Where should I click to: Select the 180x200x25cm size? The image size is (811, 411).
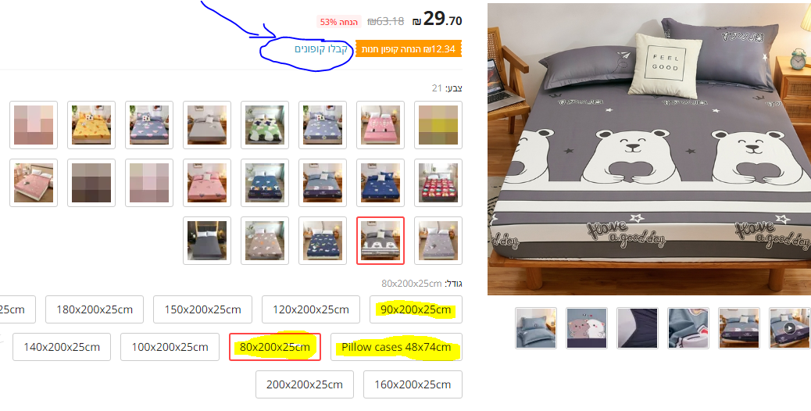(x=95, y=309)
